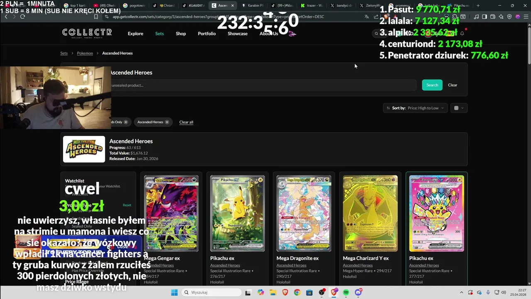Click the Mega Dragonite ex card title
531x299 pixels.
(297, 258)
